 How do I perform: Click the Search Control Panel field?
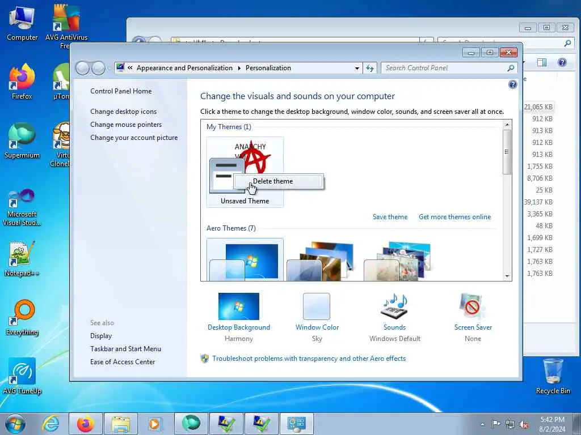click(445, 68)
